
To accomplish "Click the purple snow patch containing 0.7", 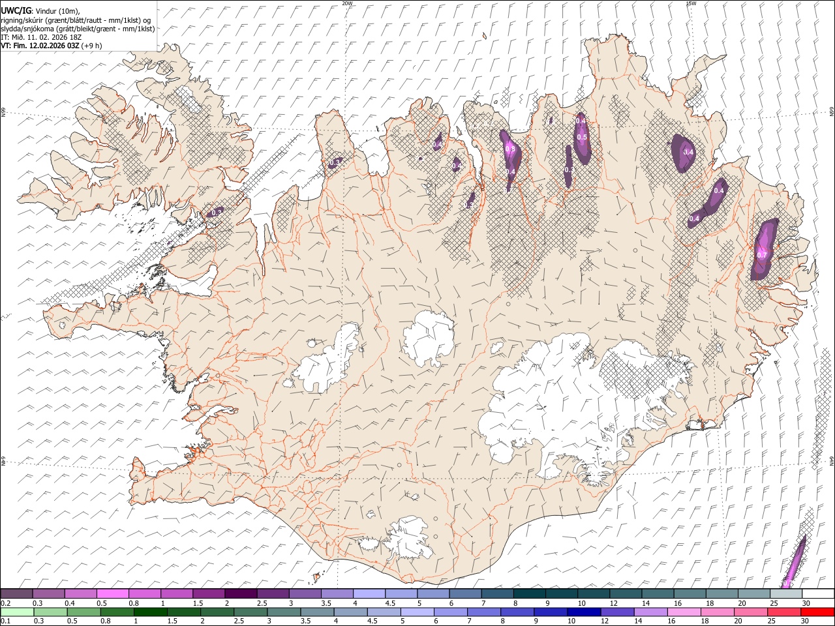I will (x=764, y=250).
